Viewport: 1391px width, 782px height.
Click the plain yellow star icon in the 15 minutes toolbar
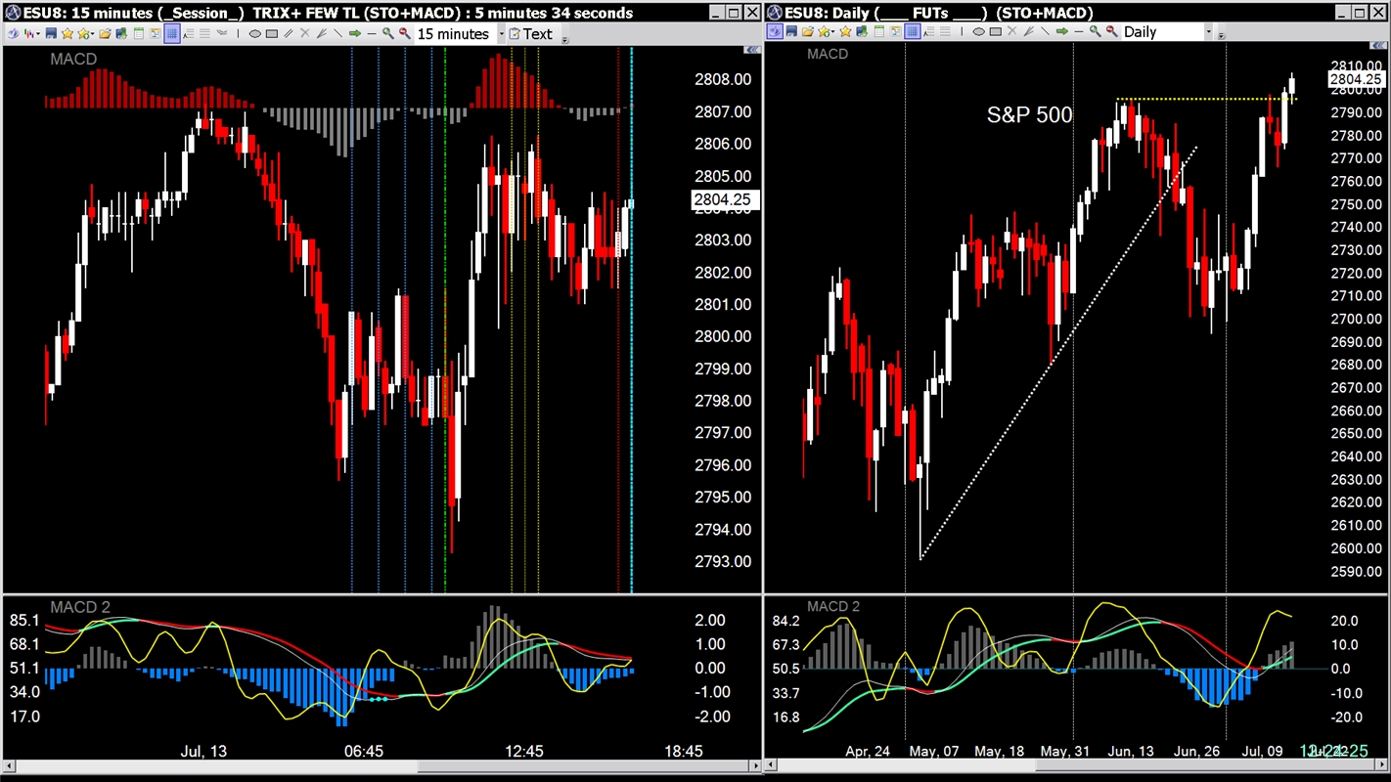[x=67, y=33]
